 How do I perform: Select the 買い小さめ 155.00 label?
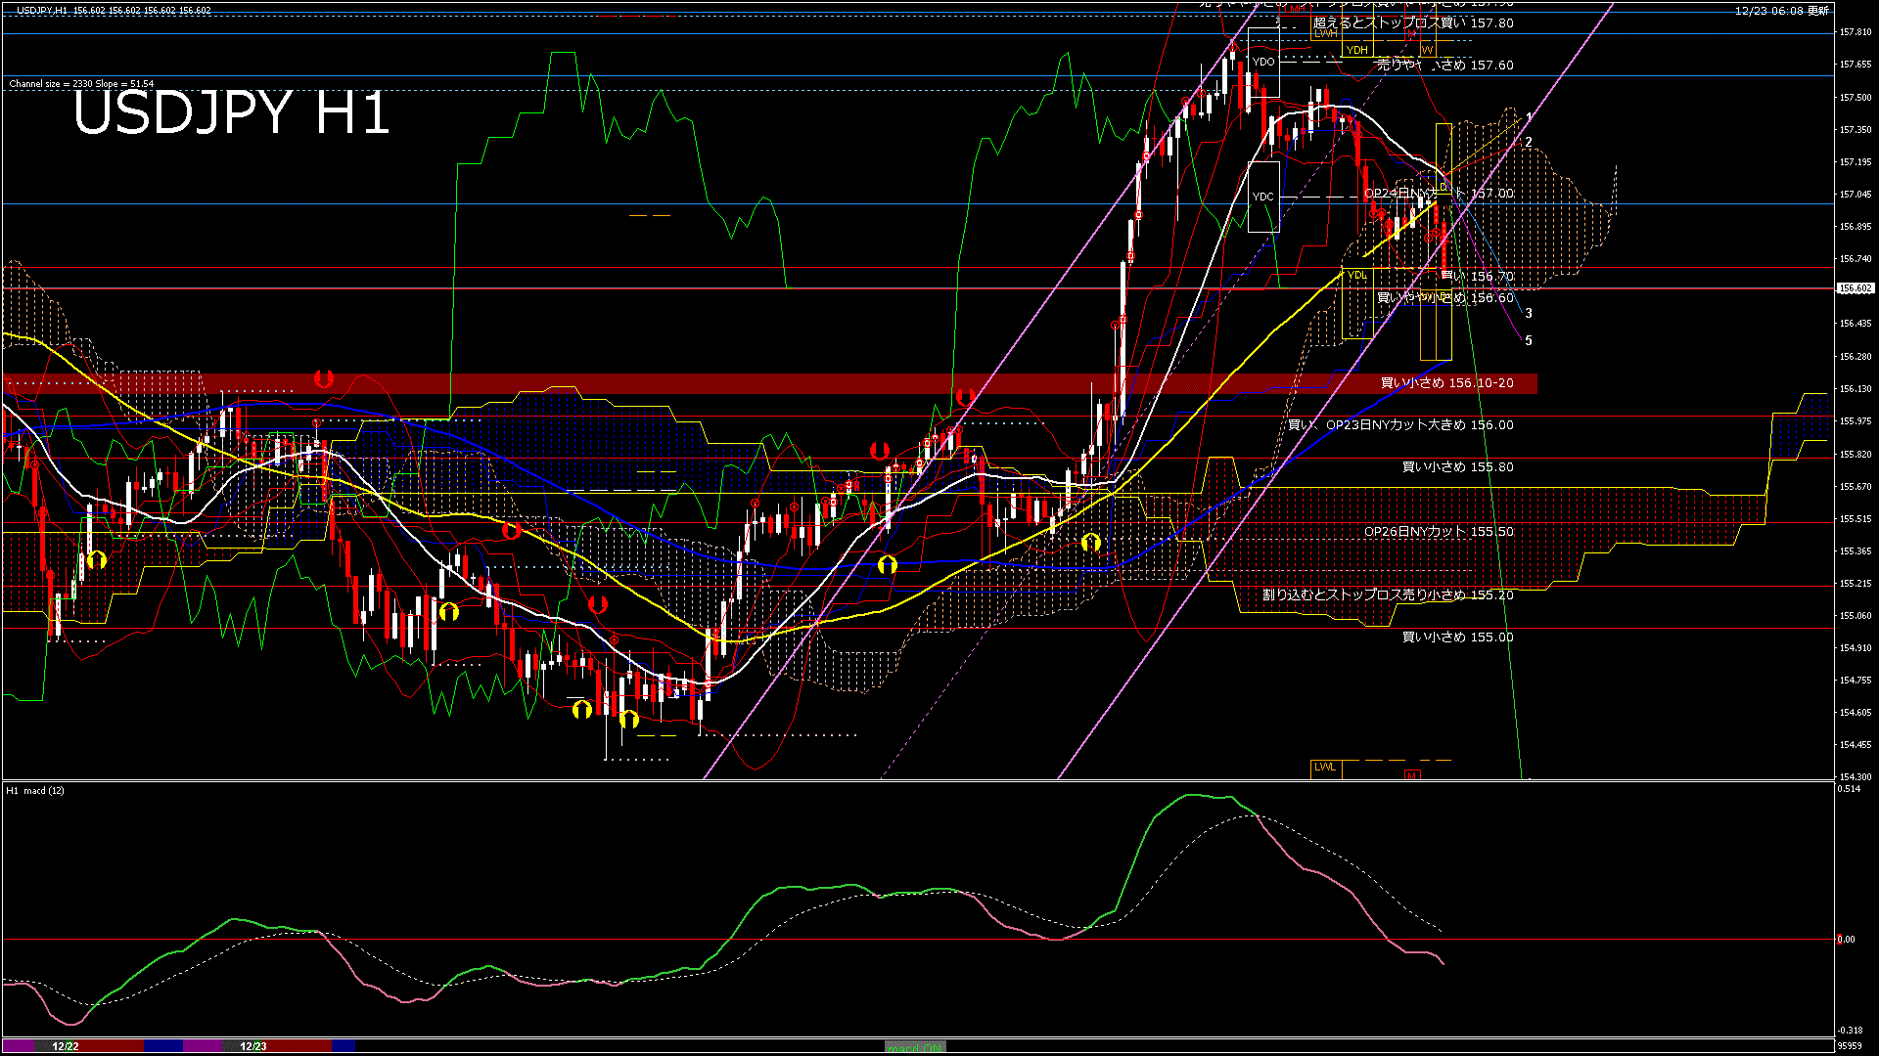[1457, 638]
